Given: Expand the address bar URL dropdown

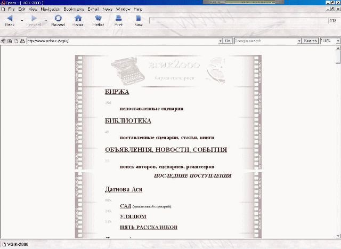Looking at the screenshot, I should click(x=220, y=41).
